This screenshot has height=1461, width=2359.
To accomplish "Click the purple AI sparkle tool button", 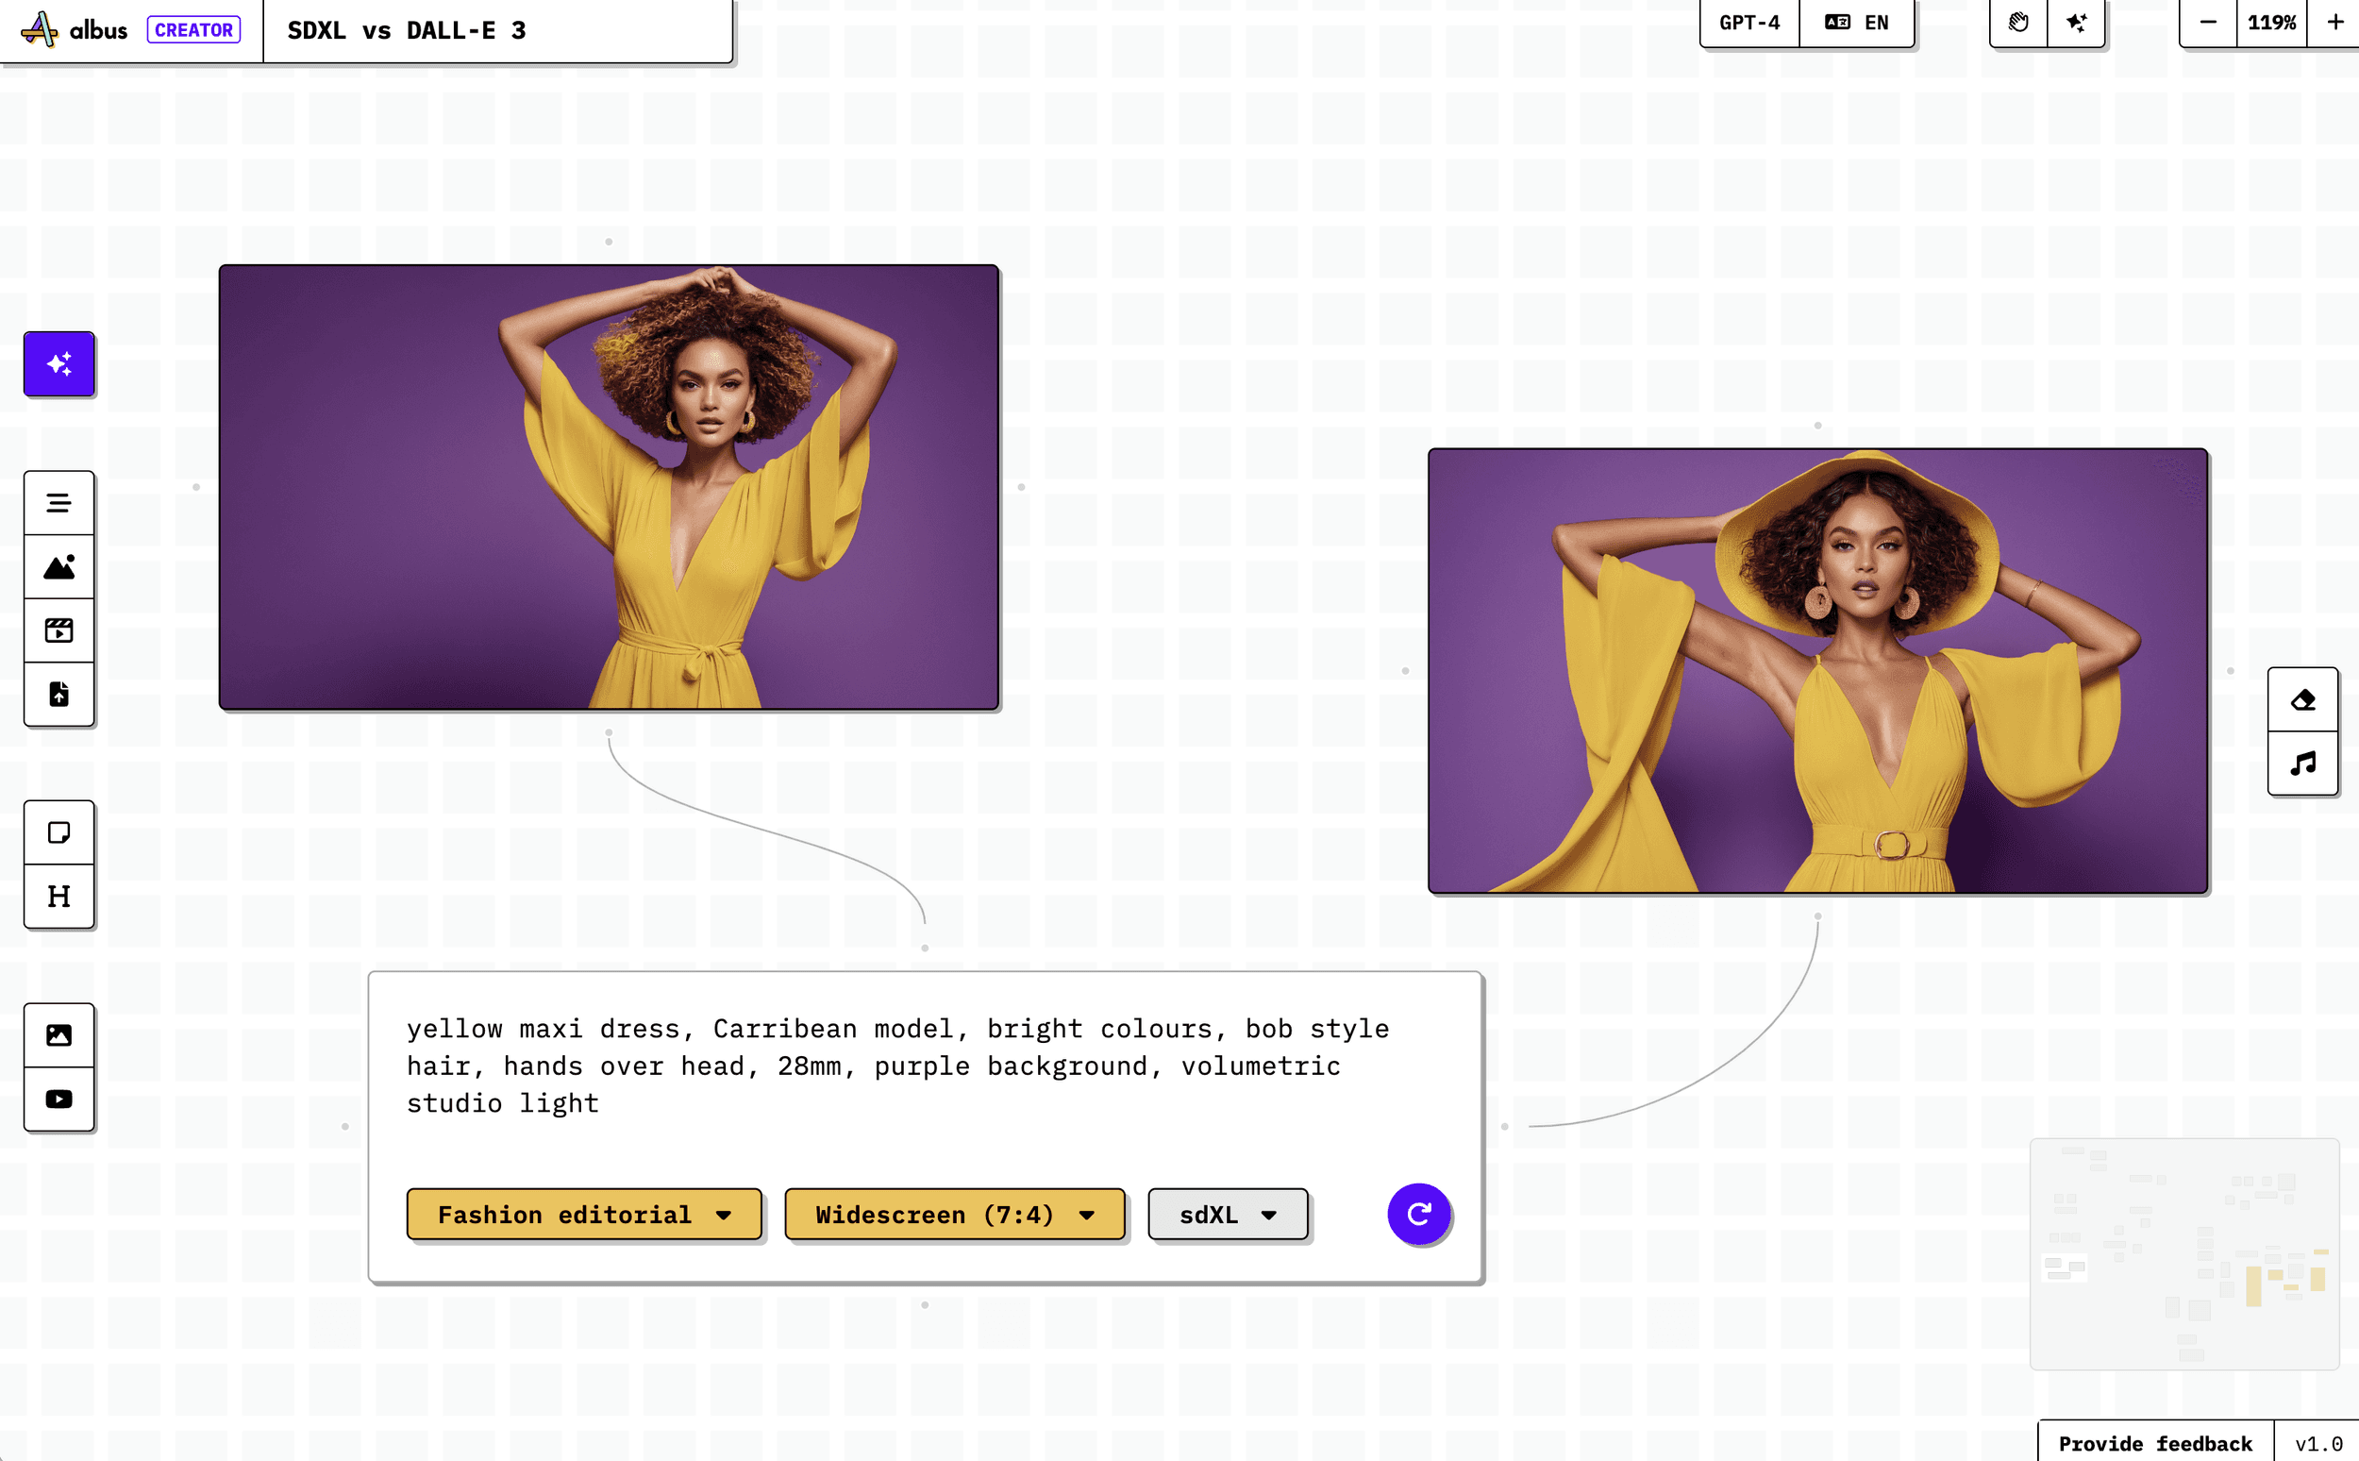I will tap(59, 364).
